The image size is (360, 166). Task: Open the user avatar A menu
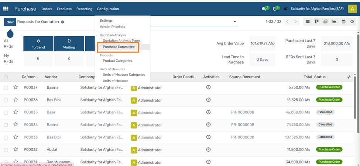click(x=352, y=9)
